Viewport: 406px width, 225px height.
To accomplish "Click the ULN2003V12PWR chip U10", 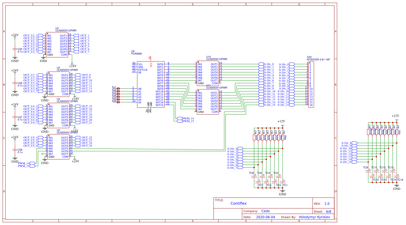I will (208, 73).
